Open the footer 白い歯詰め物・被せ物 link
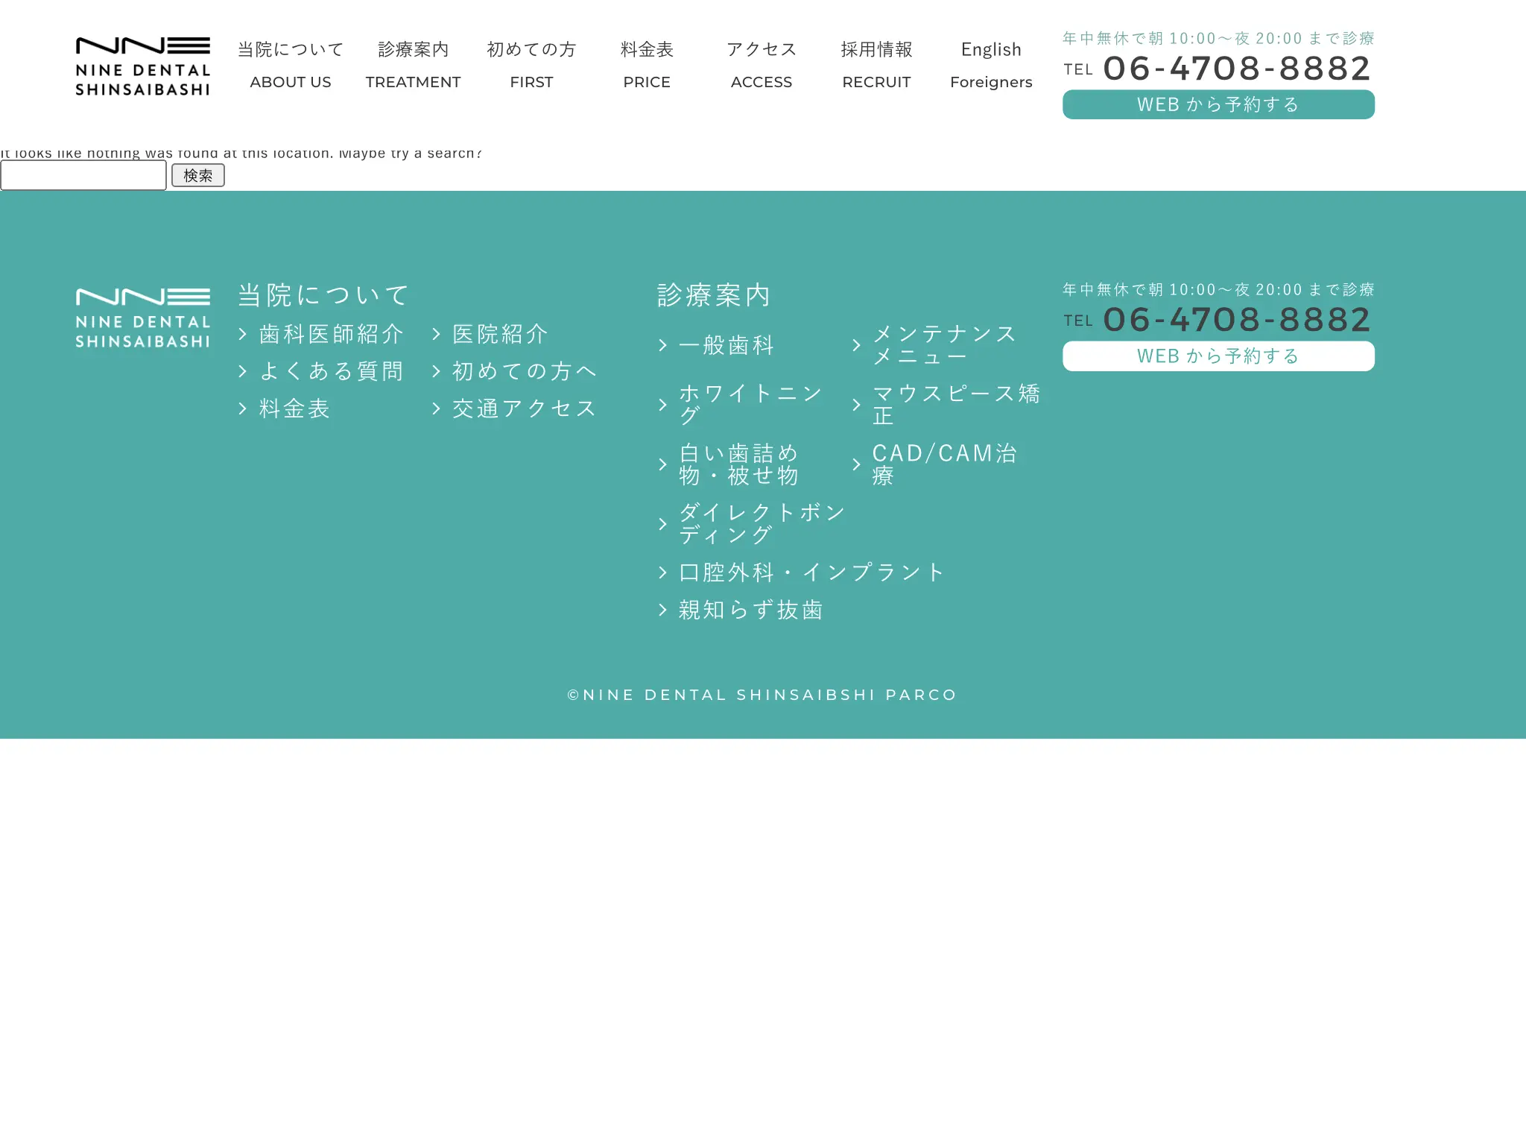This screenshot has height=1145, width=1526. click(x=738, y=464)
